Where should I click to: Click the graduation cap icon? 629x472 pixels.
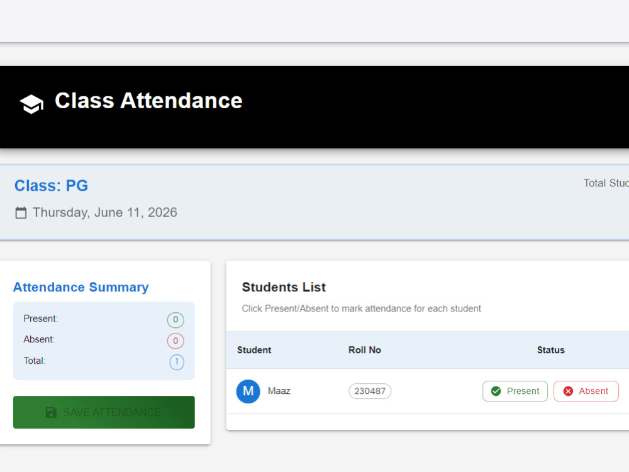pyautogui.click(x=31, y=104)
